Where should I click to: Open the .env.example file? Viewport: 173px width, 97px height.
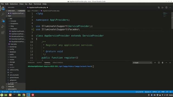(16, 75)
